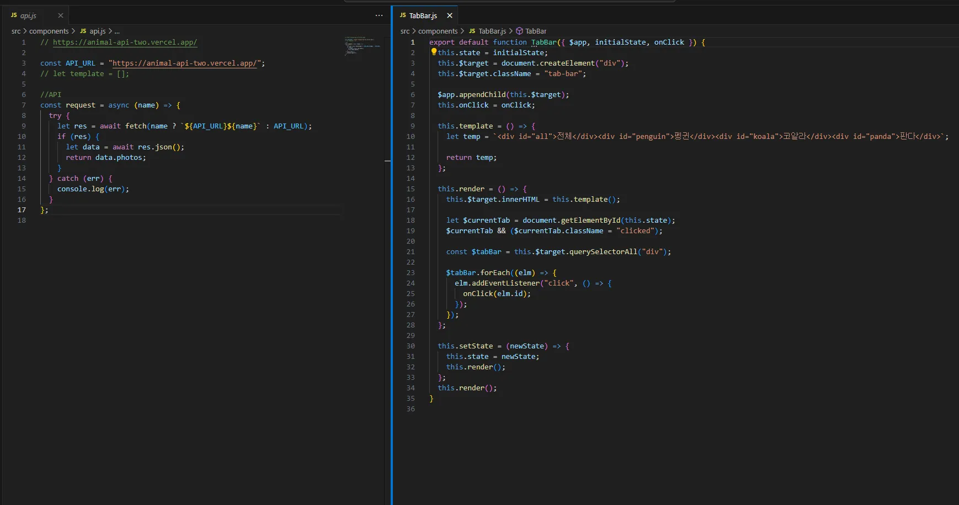959x505 pixels.
Task: Click the 'return temp;' statement
Action: pyautogui.click(x=471, y=158)
